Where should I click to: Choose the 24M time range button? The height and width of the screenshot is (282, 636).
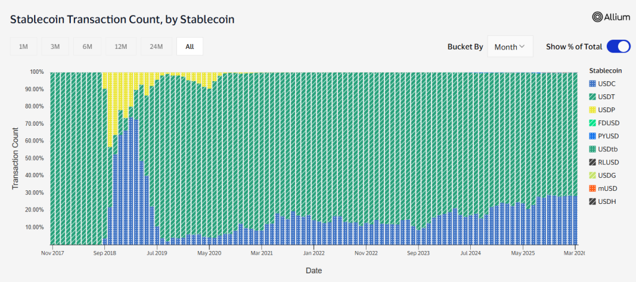pos(156,46)
